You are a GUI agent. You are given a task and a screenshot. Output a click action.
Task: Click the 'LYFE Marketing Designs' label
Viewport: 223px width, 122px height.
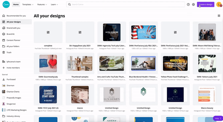tap(16, 110)
